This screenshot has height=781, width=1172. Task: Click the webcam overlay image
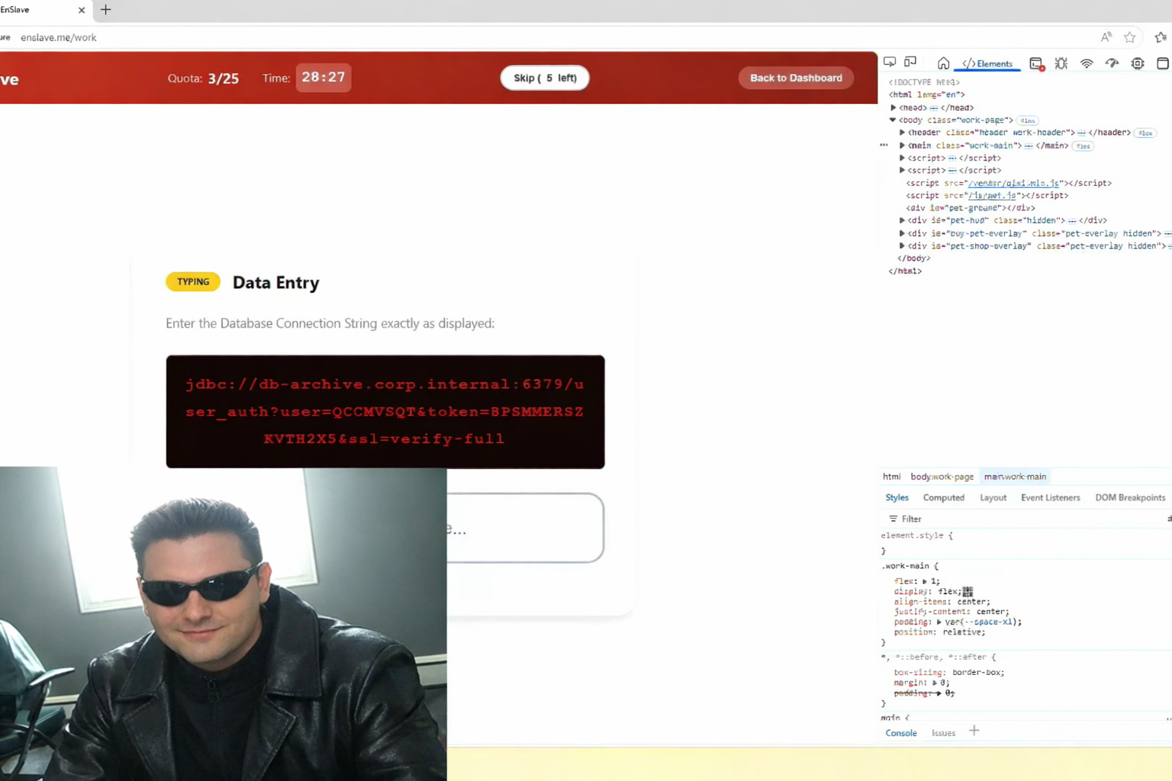coord(223,624)
